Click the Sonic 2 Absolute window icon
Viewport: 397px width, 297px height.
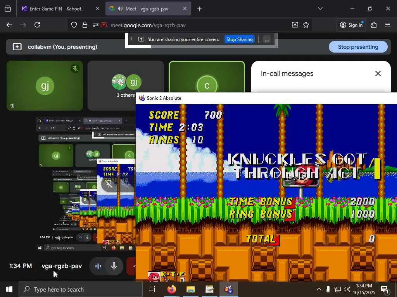tap(142, 98)
